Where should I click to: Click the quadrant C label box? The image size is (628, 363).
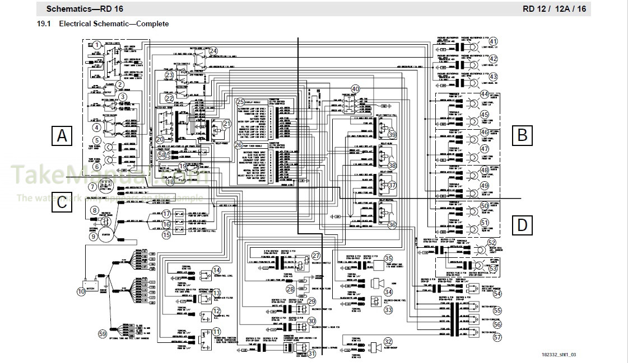coord(63,202)
